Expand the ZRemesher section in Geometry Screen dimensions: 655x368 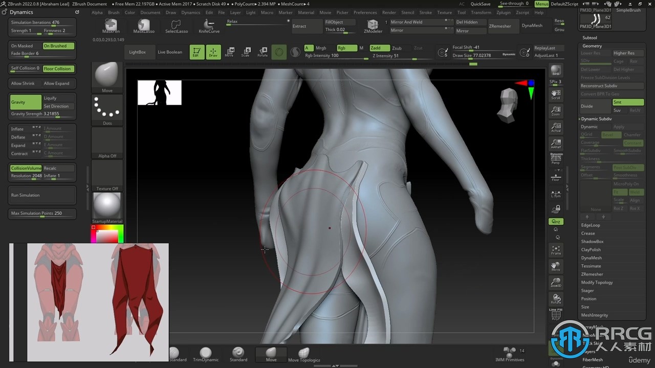pos(592,274)
